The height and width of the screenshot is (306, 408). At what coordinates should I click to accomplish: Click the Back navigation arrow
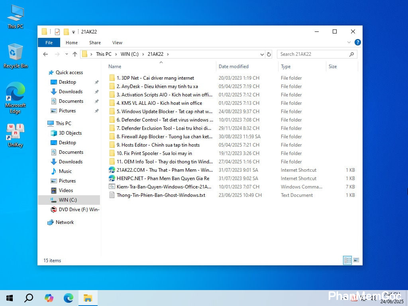45,54
